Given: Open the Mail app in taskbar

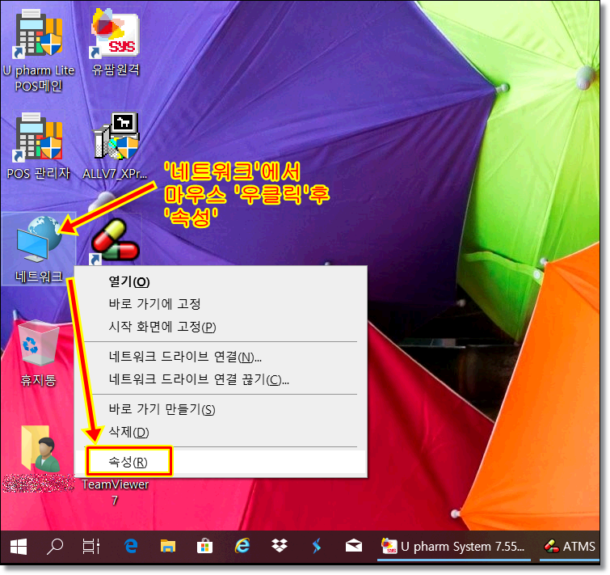Looking at the screenshot, I should (x=353, y=546).
